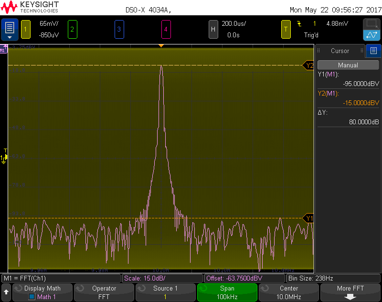
Task: Toggle channel 4 pink button
Action: pyautogui.click(x=166, y=30)
